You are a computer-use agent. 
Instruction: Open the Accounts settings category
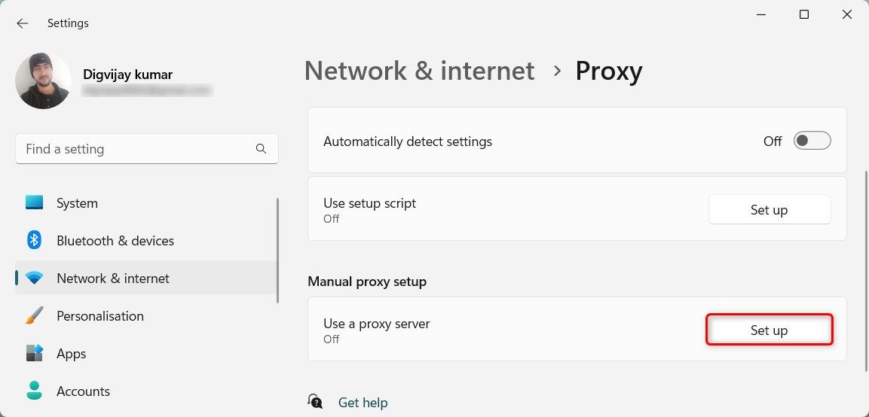click(83, 391)
